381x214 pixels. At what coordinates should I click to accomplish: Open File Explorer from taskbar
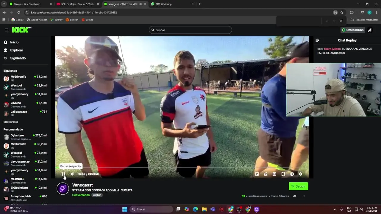pos(204,209)
